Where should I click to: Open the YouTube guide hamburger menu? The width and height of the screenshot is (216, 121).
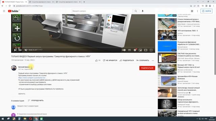point(4,11)
